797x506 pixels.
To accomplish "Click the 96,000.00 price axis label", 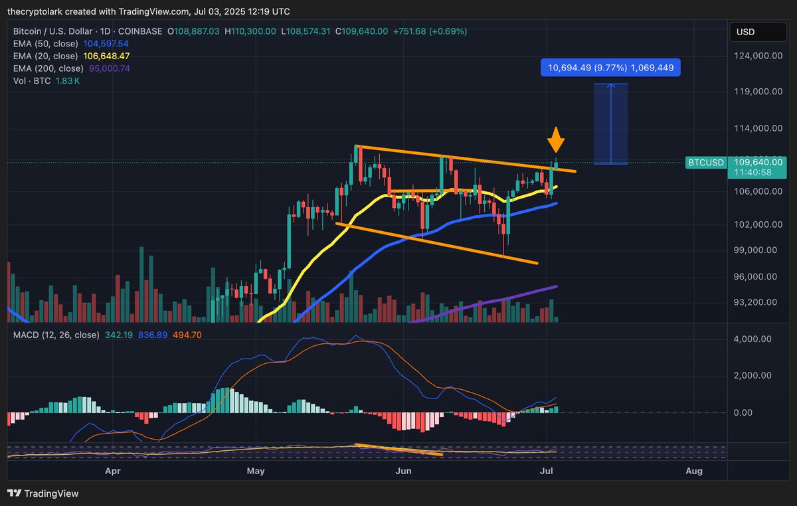I will pos(756,276).
